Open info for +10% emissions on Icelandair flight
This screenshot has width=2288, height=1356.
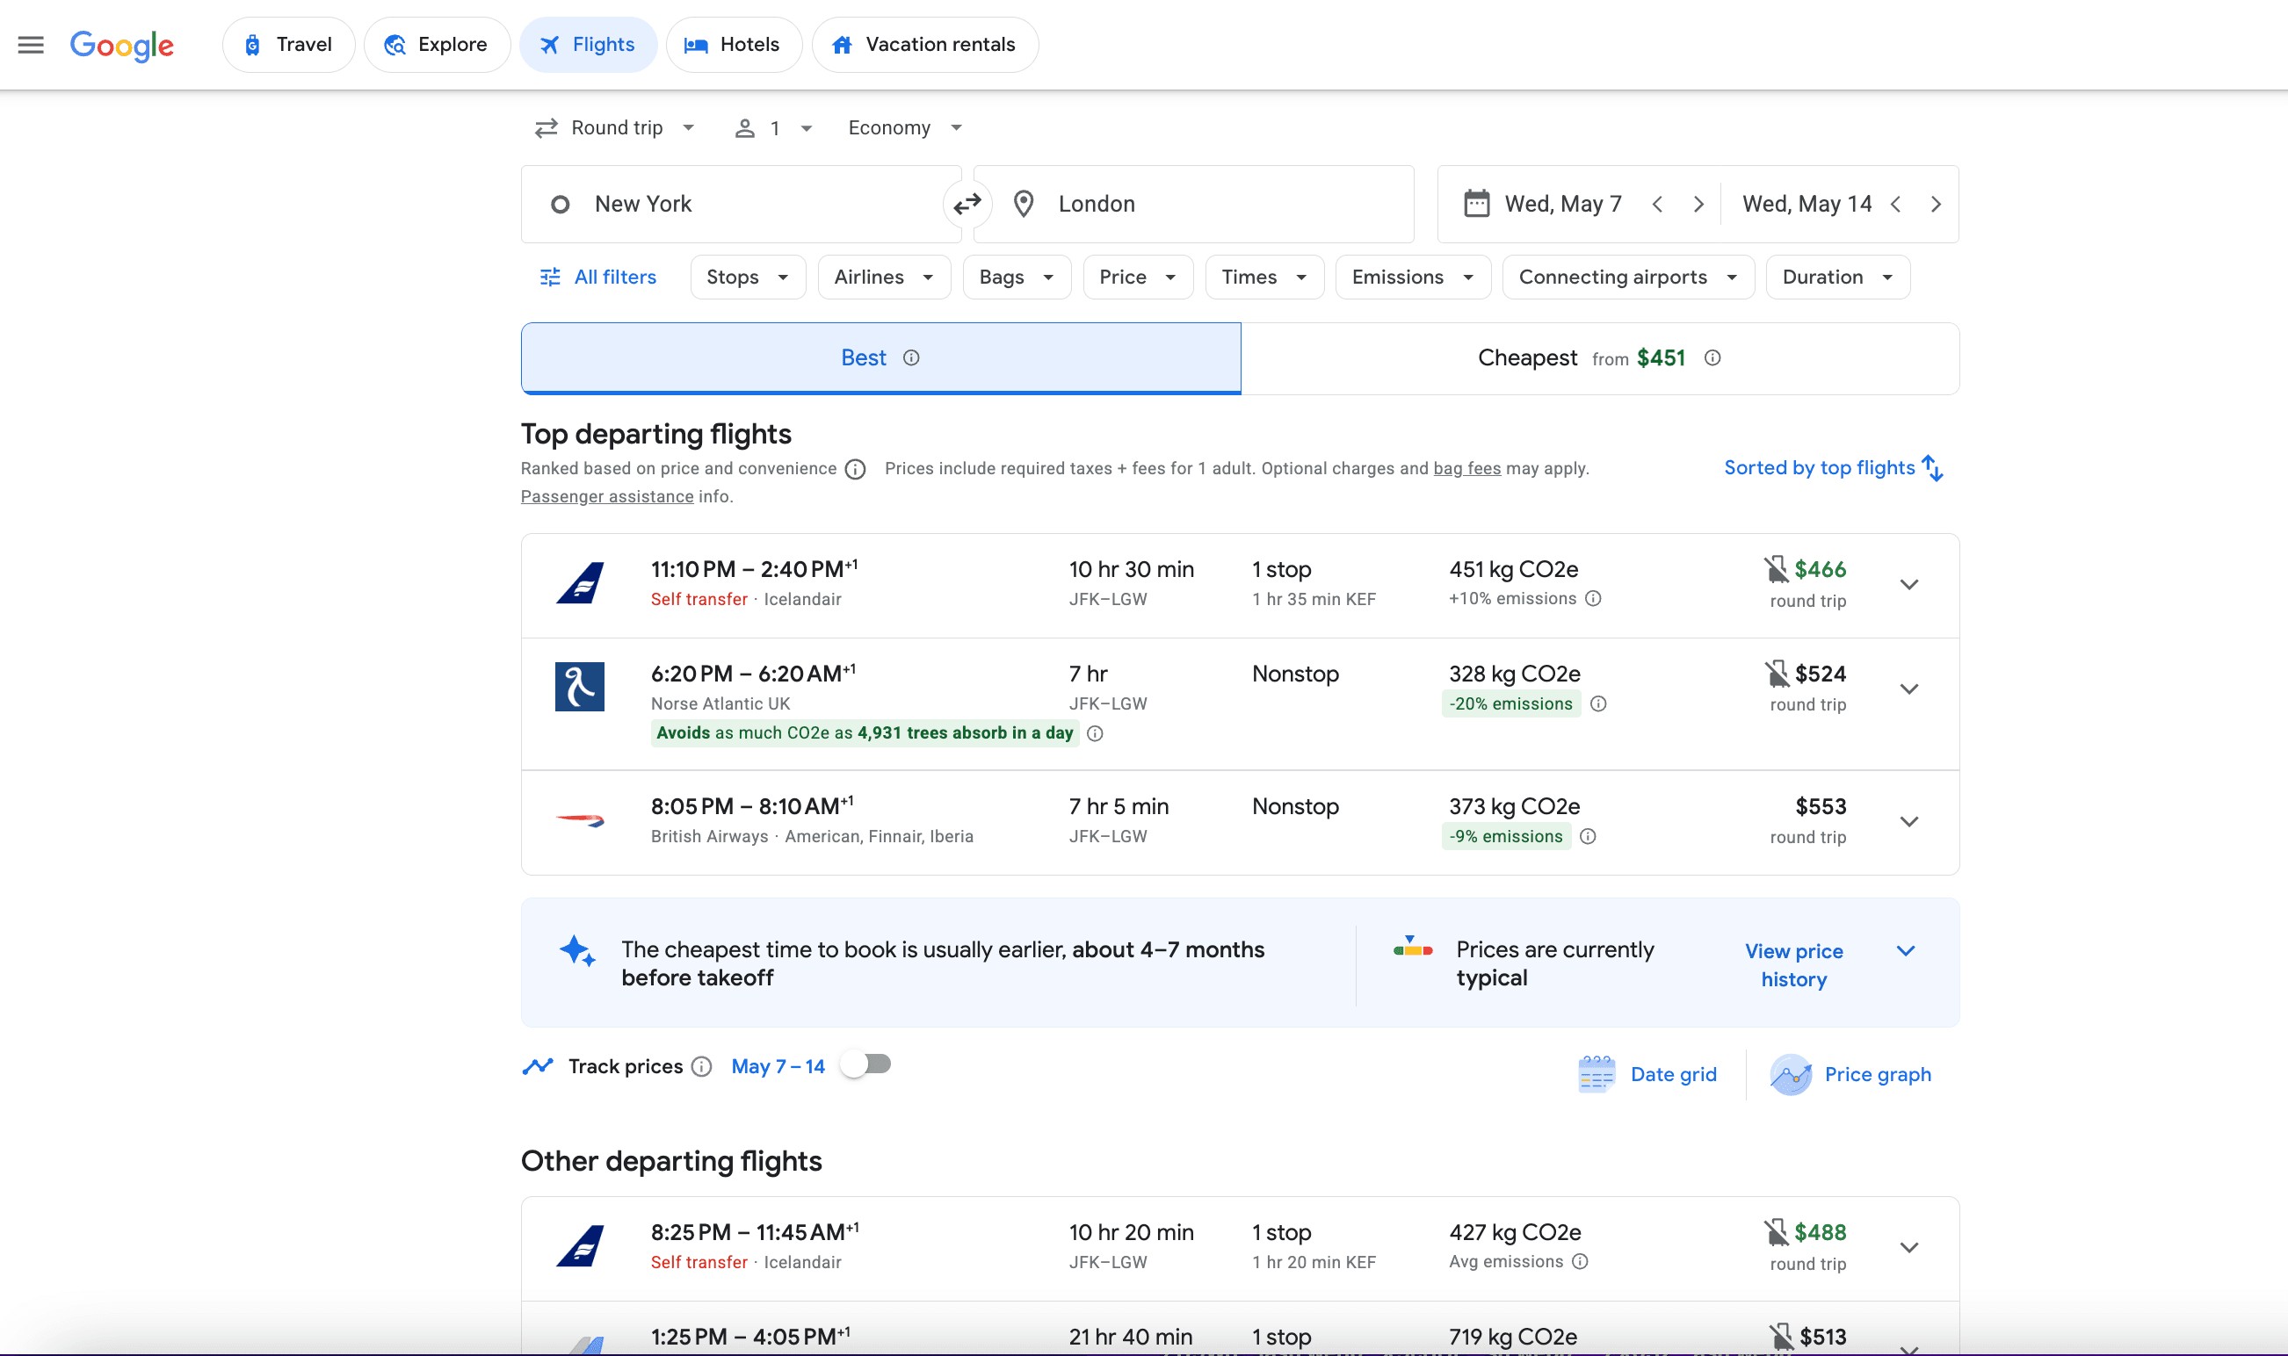[1592, 598]
